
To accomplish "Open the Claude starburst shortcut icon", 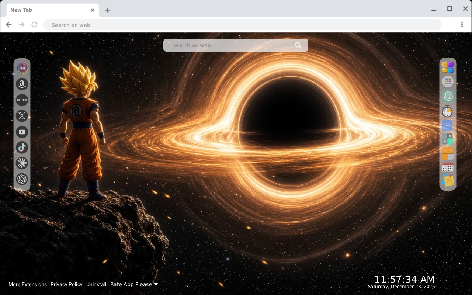I will point(22,163).
